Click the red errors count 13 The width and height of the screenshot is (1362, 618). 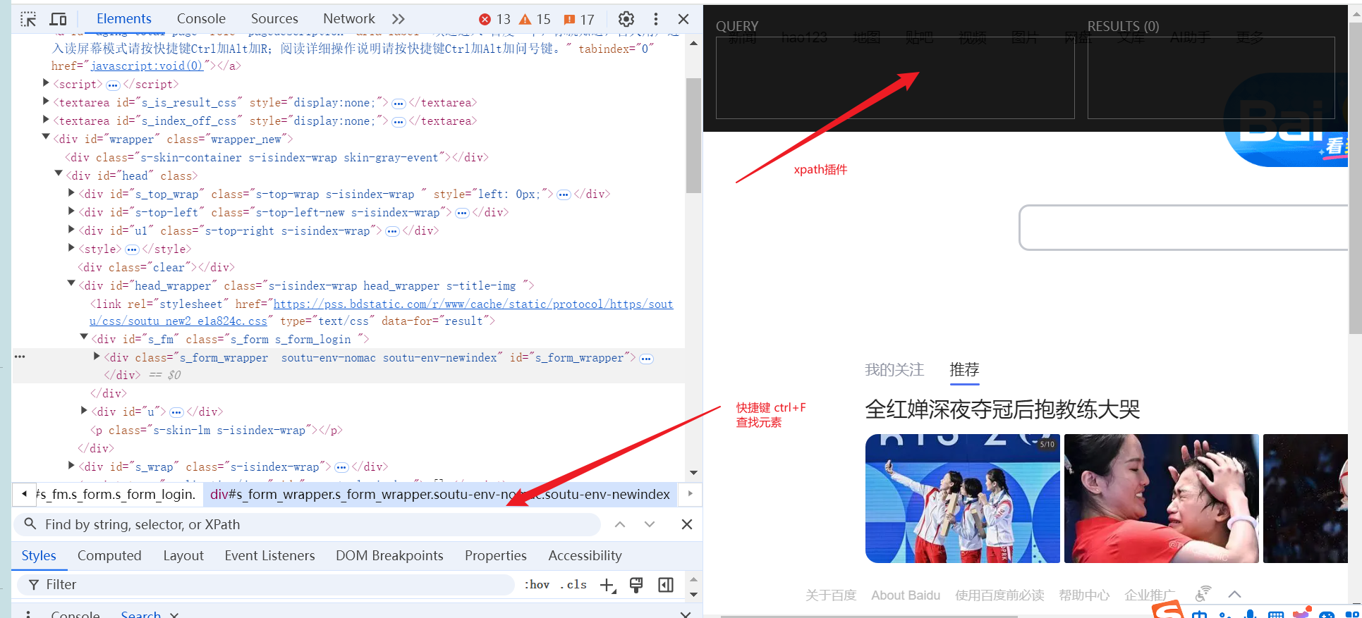click(x=495, y=19)
